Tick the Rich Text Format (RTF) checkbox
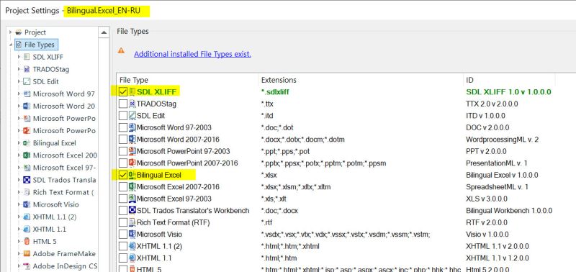 click(x=123, y=222)
